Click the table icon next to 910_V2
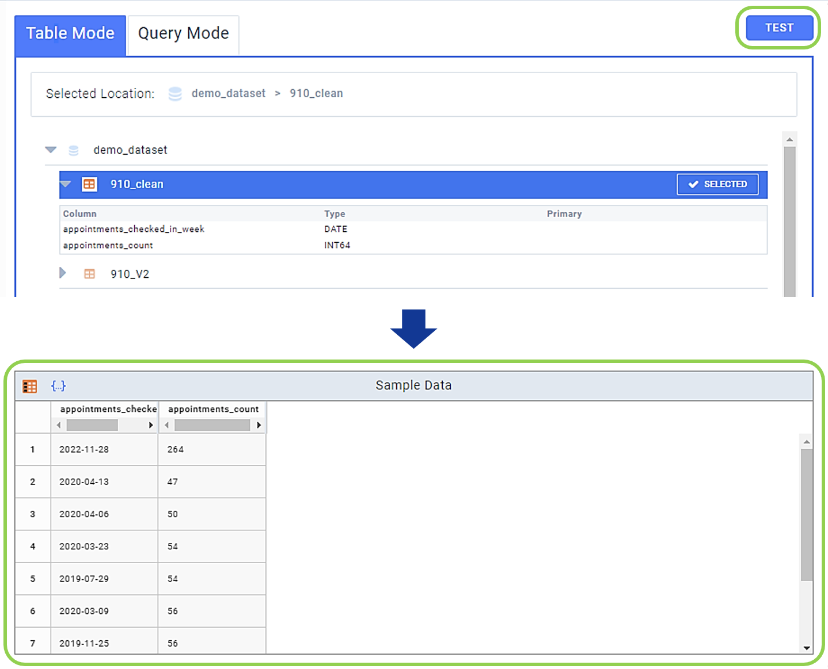The width and height of the screenshot is (828, 669). (89, 274)
